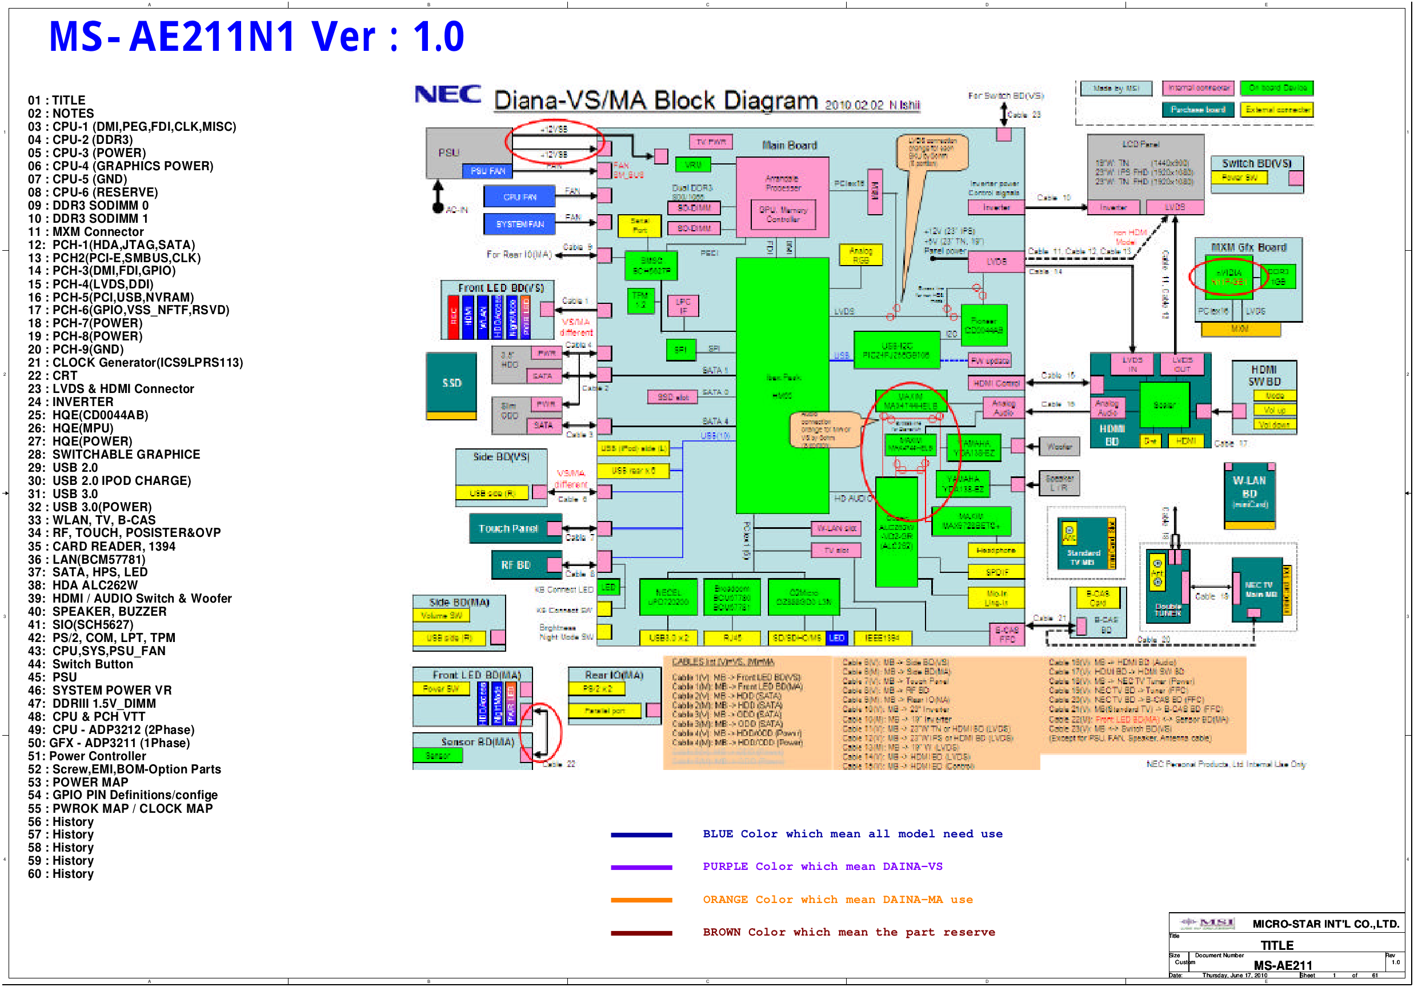Select the 'Made by MSI' legend box
This screenshot has height=987, width=1414.
[1115, 89]
